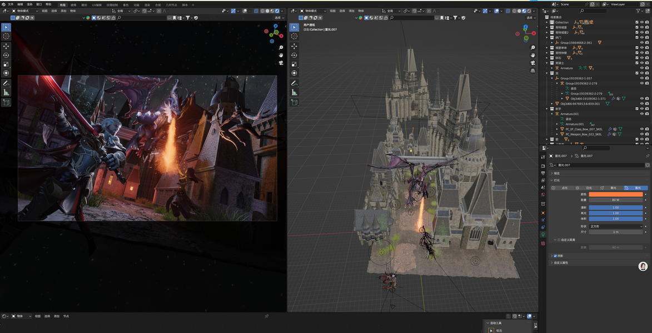Switch to the 建模 workspace tab
This screenshot has width=652, height=333.
click(73, 5)
